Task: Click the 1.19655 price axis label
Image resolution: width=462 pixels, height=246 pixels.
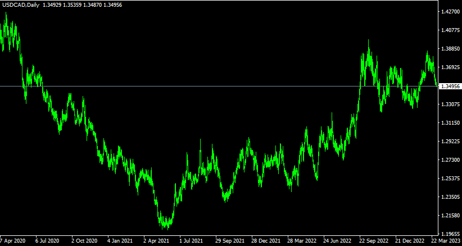Action: click(450, 234)
